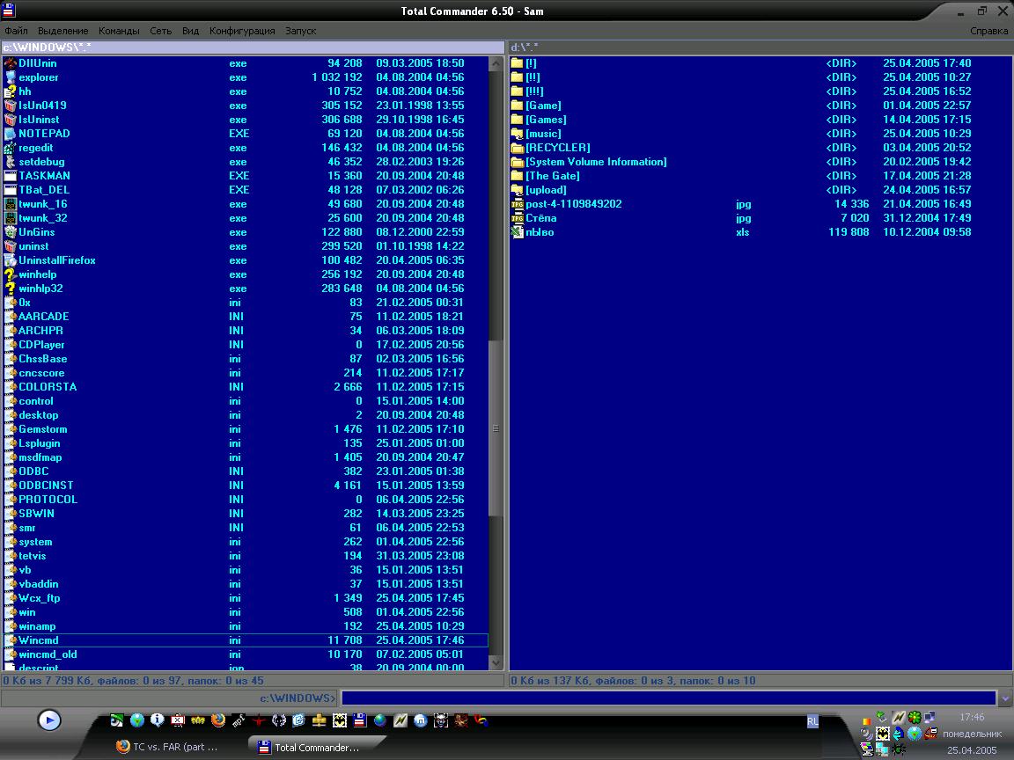Click the UninstallFirefox exe icon
Viewport: 1014px width, 760px height.
tap(10, 260)
